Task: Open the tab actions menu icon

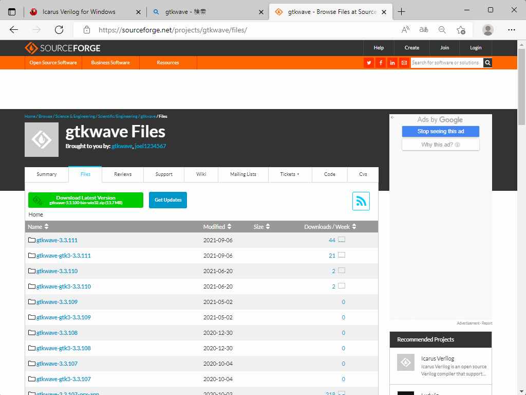Action: click(x=12, y=12)
